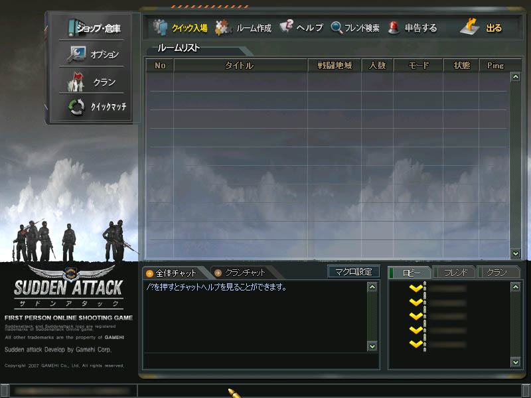531x398 pixels.
Task: Click the 出る exit label
Action: [494, 28]
